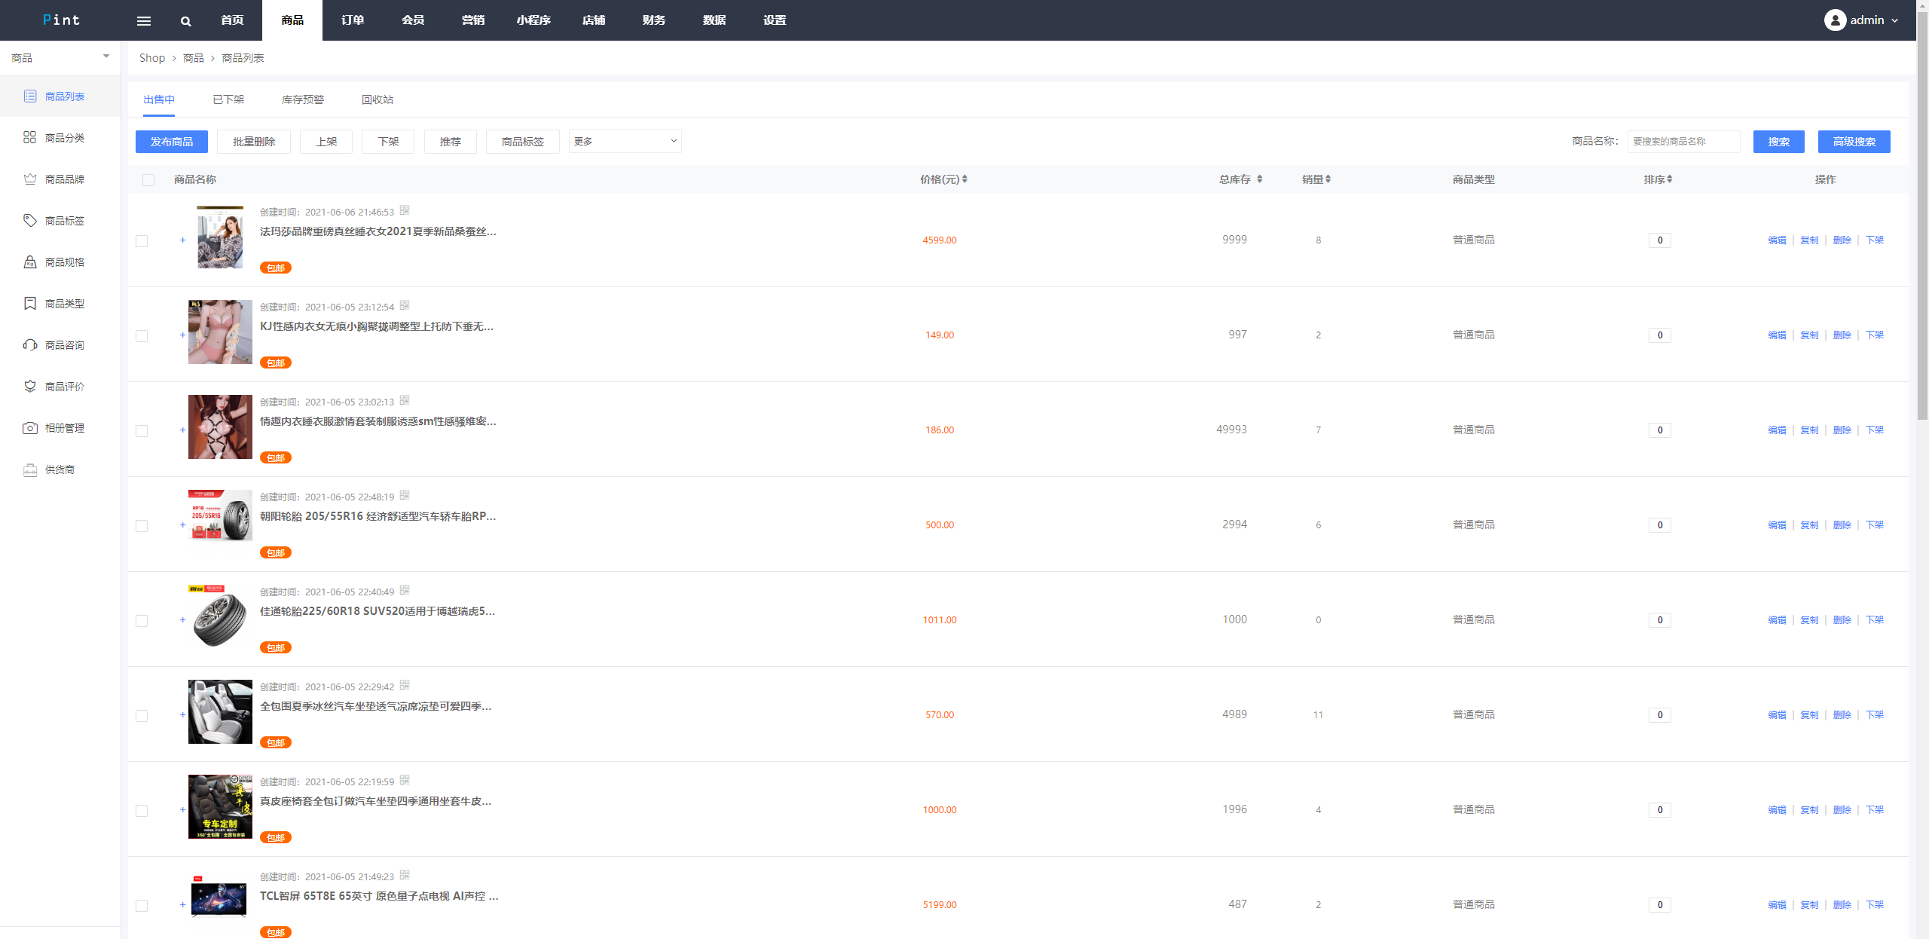Click the 商品名称 search input field
Screen dimensions: 1929x939
1683,141
